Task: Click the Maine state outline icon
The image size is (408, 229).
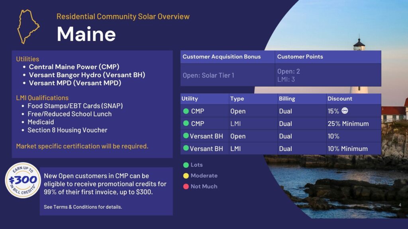Action: pyautogui.click(x=28, y=27)
